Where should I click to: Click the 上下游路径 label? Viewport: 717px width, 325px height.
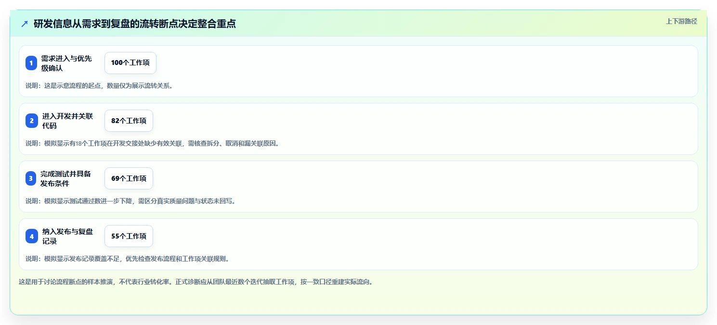point(681,21)
